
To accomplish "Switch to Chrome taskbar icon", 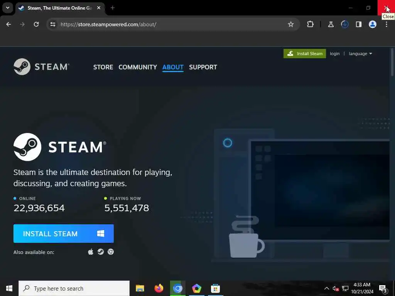I will pos(177,288).
